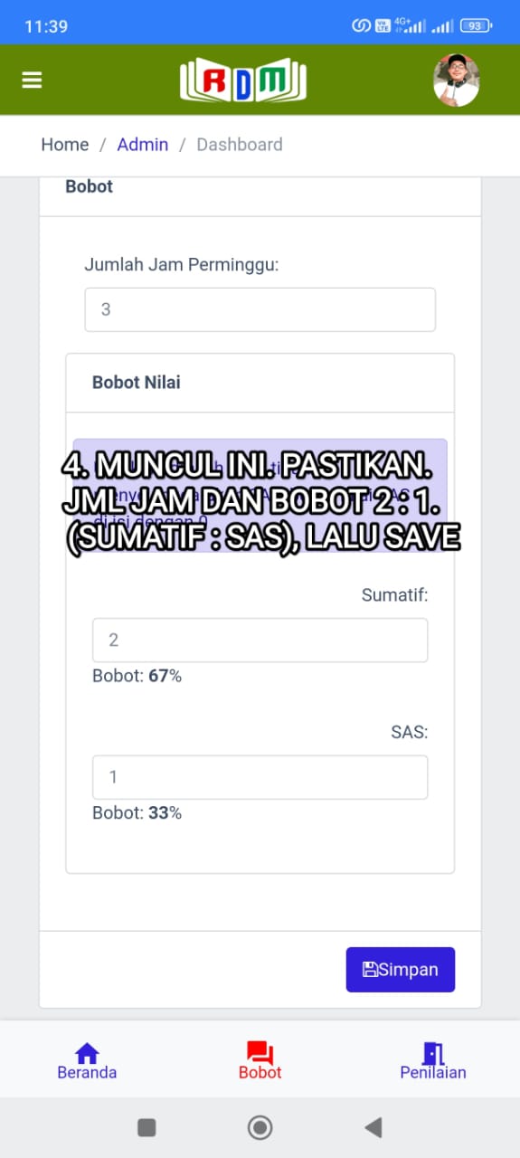
Task: Open the Penilaian door icon tab
Action: pyautogui.click(x=433, y=1053)
